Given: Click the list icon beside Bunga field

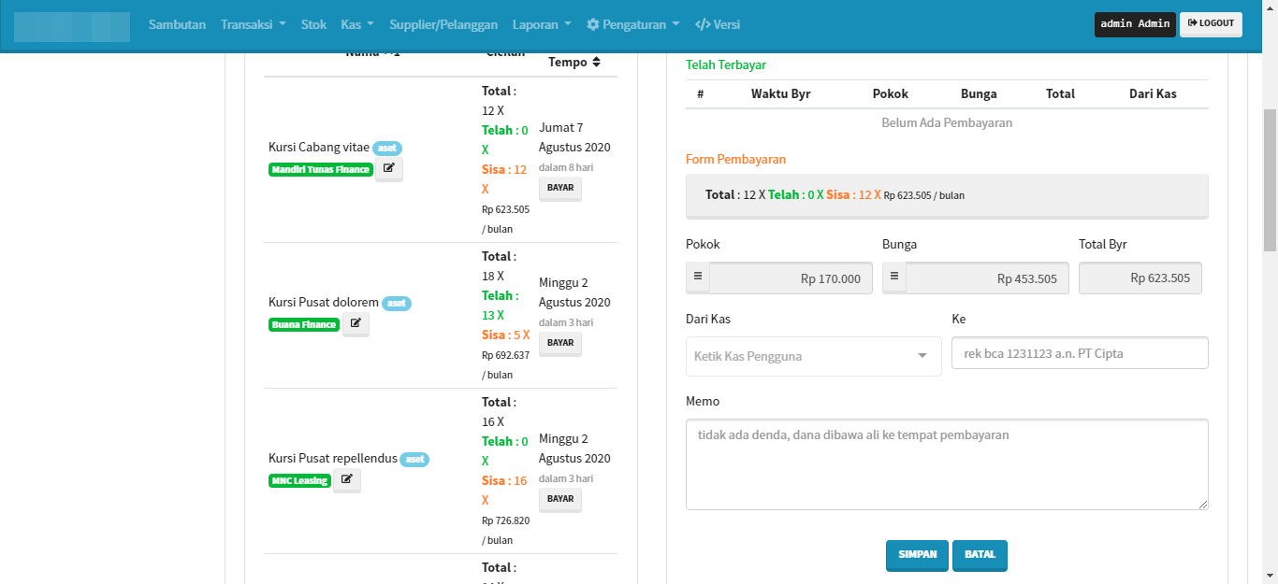Looking at the screenshot, I should (x=894, y=278).
